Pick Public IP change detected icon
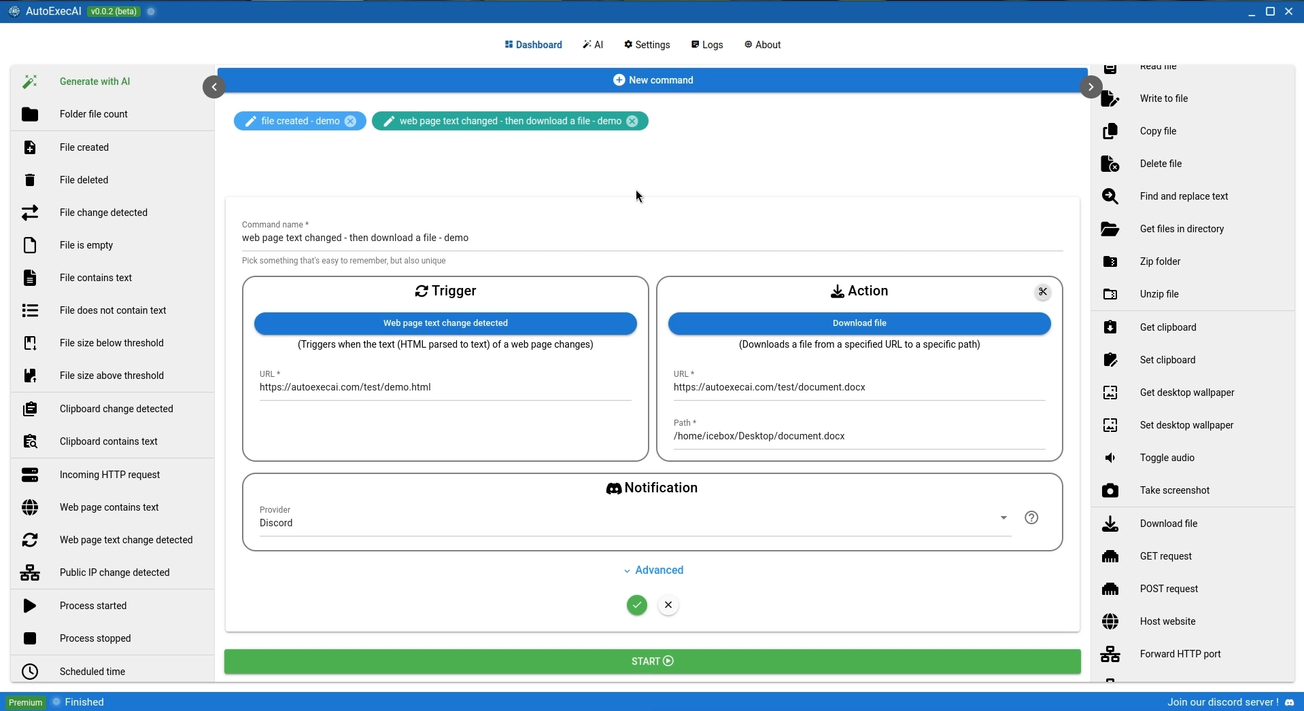Screen dimensions: 1304x711 point(30,572)
